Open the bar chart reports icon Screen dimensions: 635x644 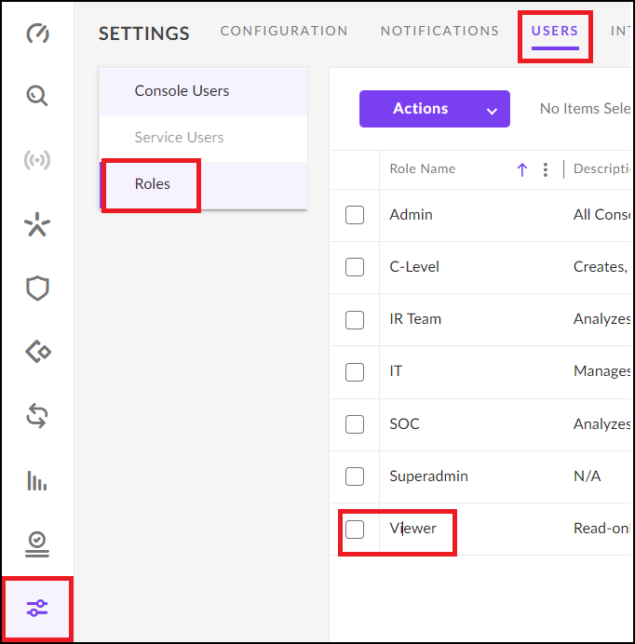pos(37,480)
